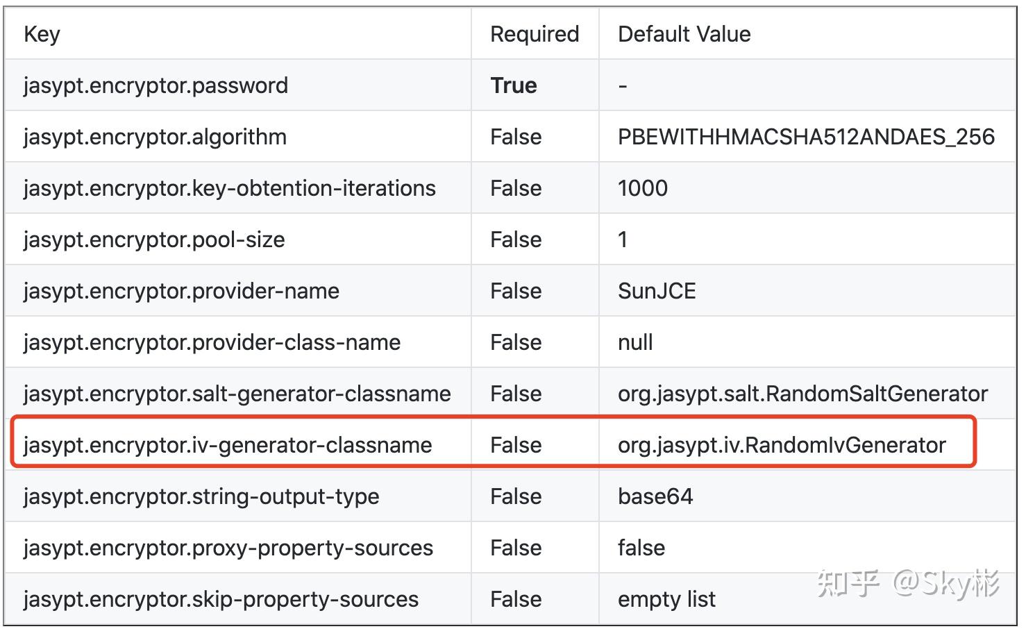Image resolution: width=1026 pixels, height=629 pixels.
Task: Click the bold True required value
Action: pyautogui.click(x=514, y=85)
